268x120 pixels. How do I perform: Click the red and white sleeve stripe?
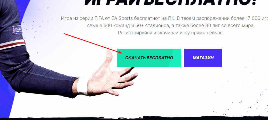point(12,44)
